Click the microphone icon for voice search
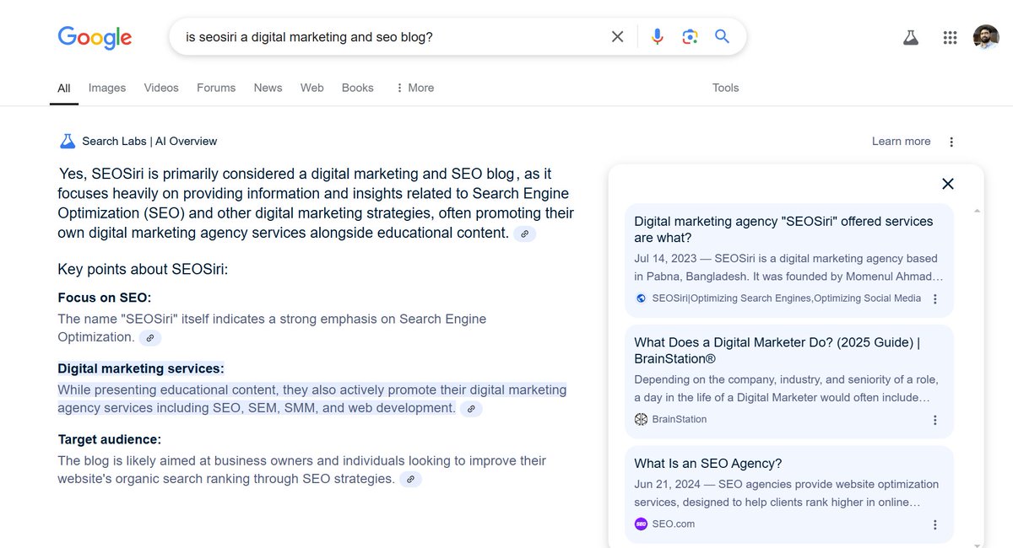 click(x=657, y=36)
